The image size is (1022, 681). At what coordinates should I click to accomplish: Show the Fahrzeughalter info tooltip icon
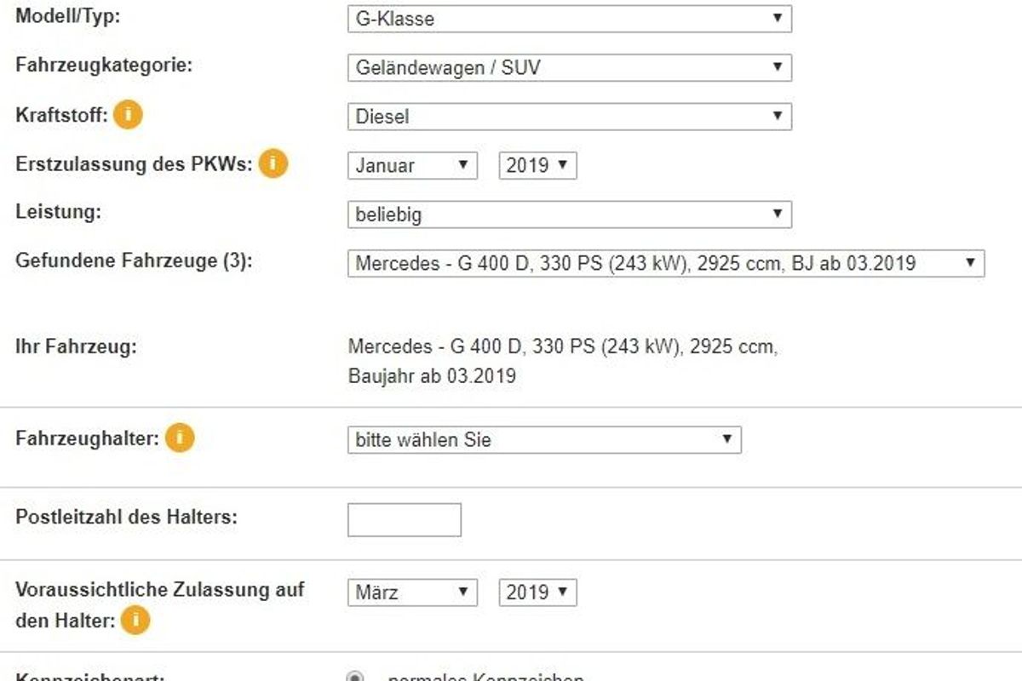point(180,439)
